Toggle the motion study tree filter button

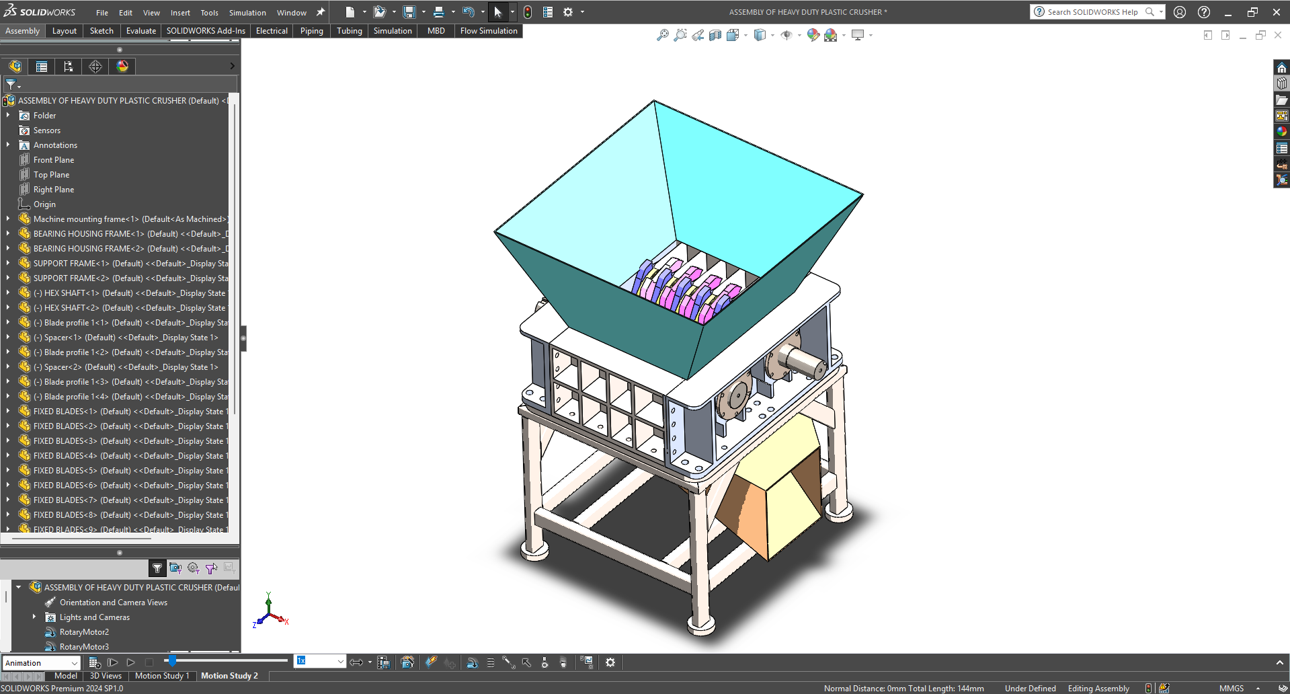(x=157, y=568)
